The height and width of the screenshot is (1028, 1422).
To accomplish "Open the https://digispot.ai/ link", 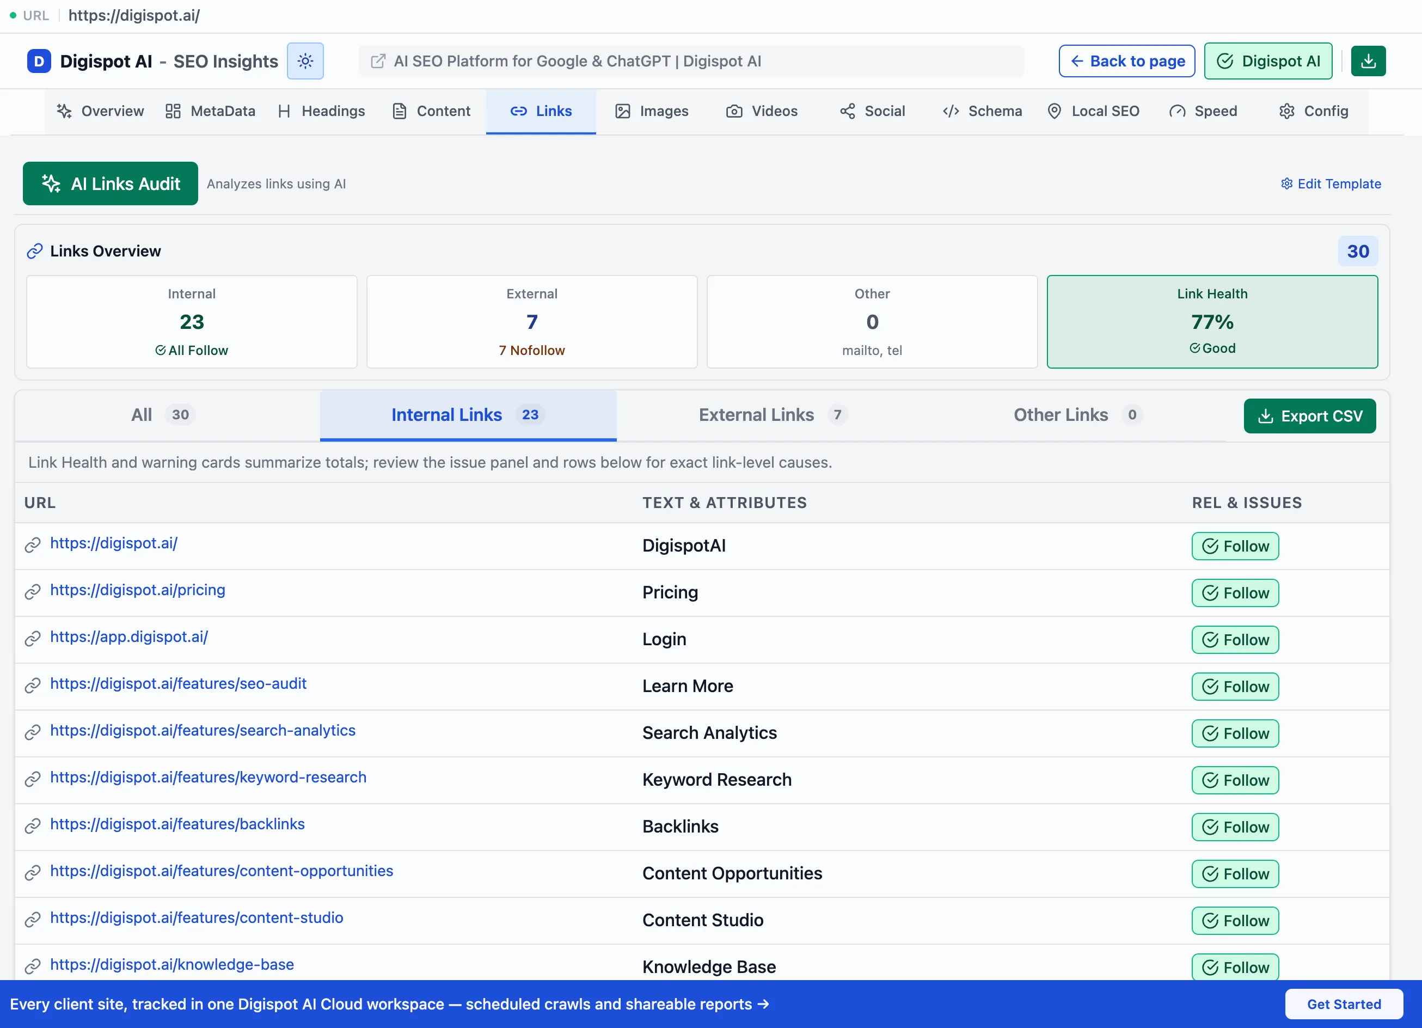I will 113,543.
